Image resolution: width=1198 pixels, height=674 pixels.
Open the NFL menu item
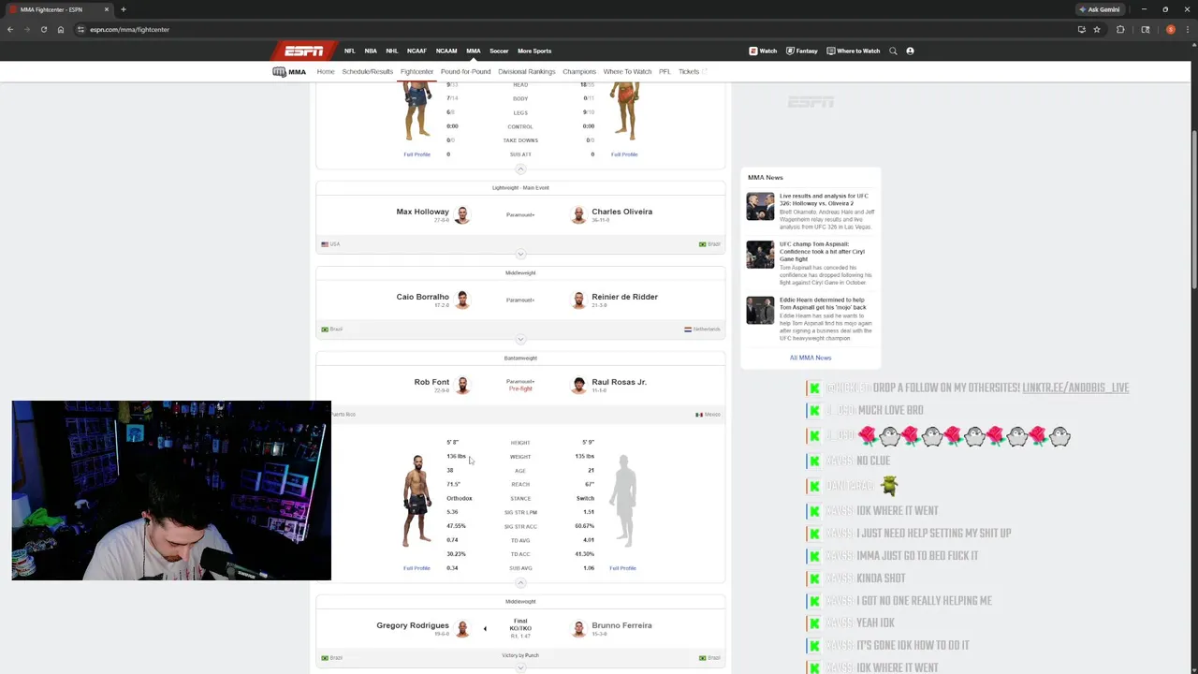click(x=349, y=51)
